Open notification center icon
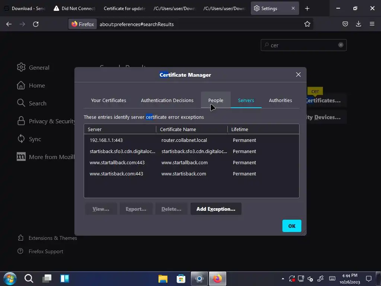Viewport: 381px width, 286px height. coord(369,279)
